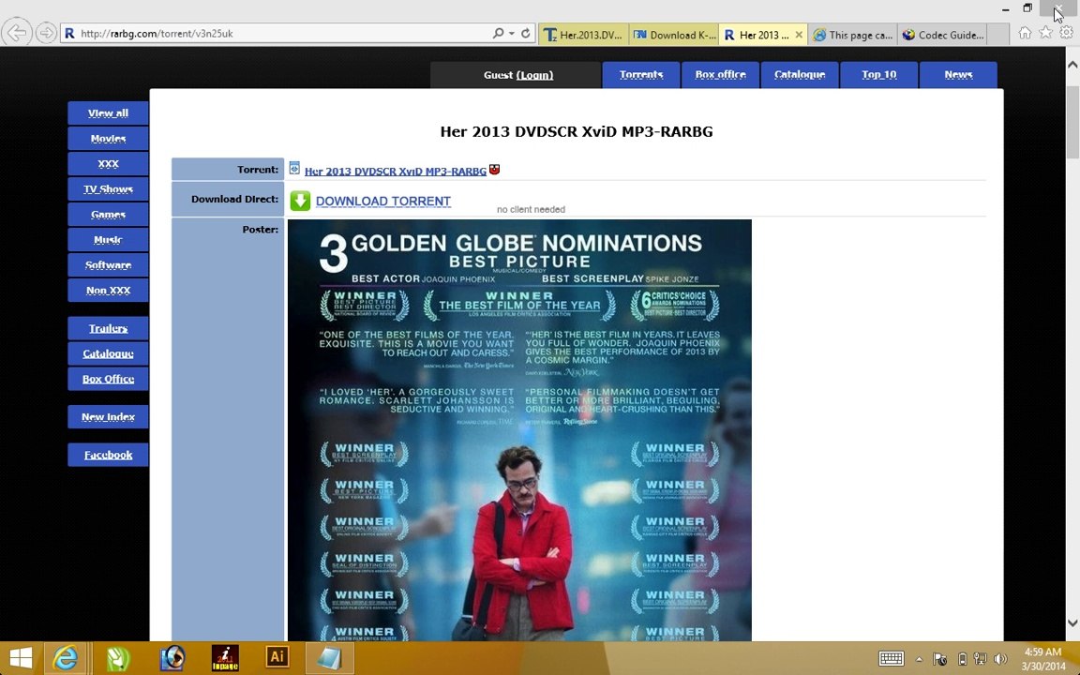Open the touch keyboard icon in tray

(x=892, y=659)
